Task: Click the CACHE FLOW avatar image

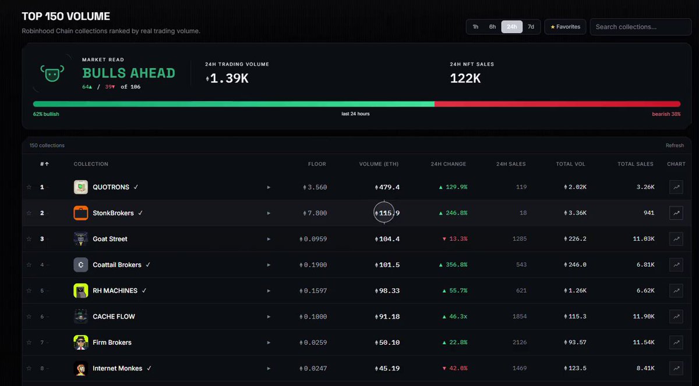Action: pos(81,317)
